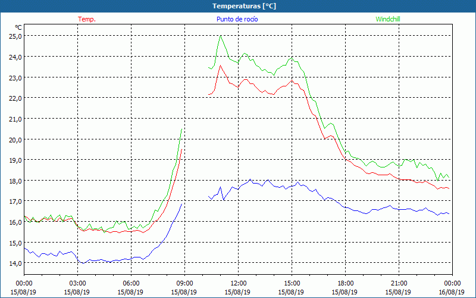Click the 21,0 y-axis value
Image resolution: width=476 pixels, height=298 pixels.
point(15,119)
